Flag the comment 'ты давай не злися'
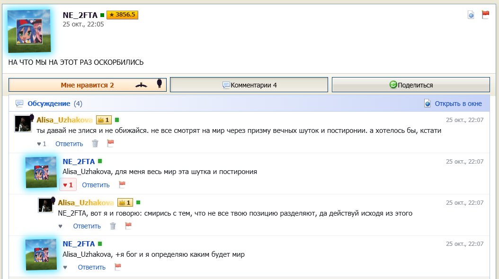This screenshot has width=499, height=279. coord(110,143)
